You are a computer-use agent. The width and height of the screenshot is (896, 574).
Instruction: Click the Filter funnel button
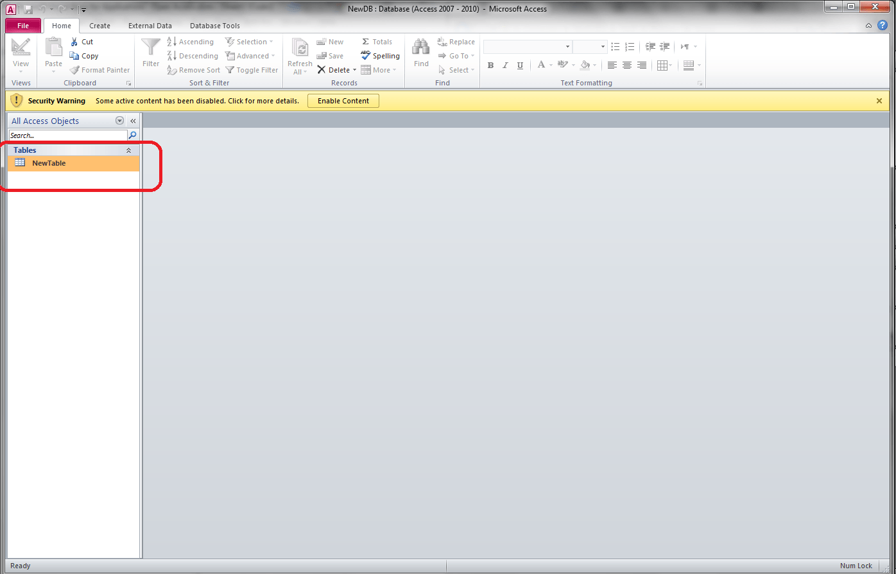pyautogui.click(x=151, y=53)
